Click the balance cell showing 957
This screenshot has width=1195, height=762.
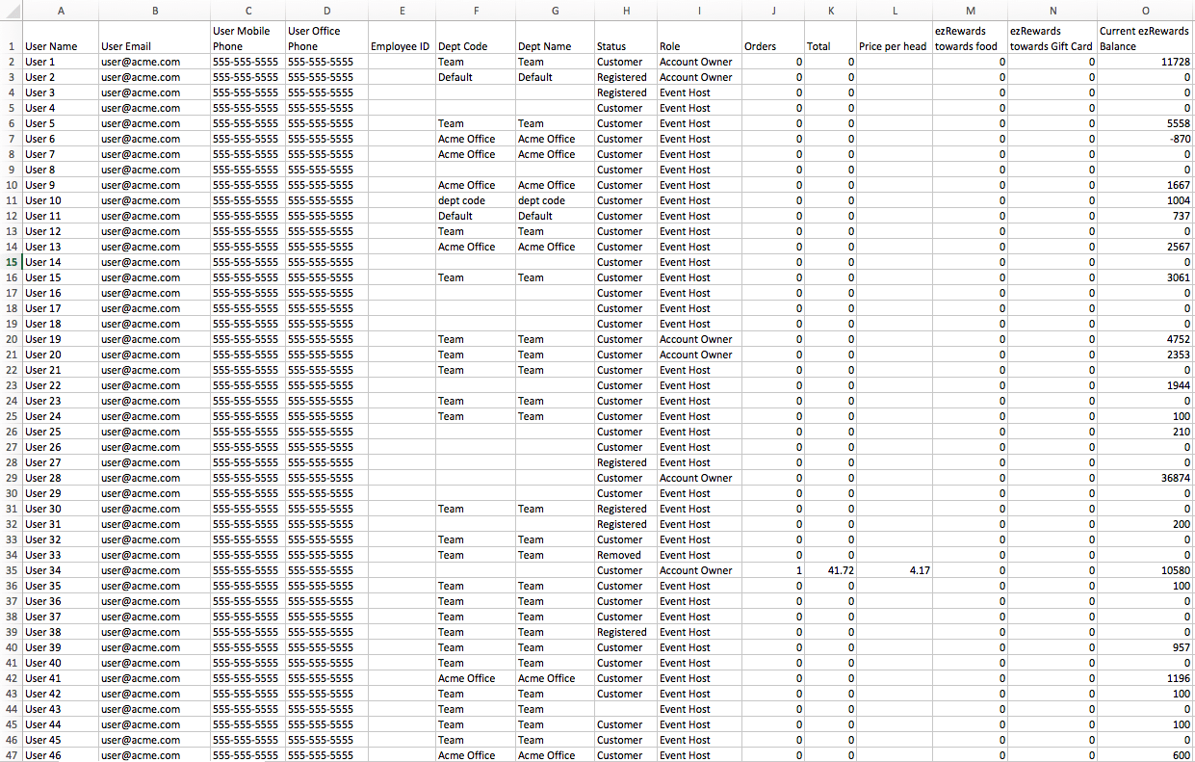click(x=1145, y=647)
